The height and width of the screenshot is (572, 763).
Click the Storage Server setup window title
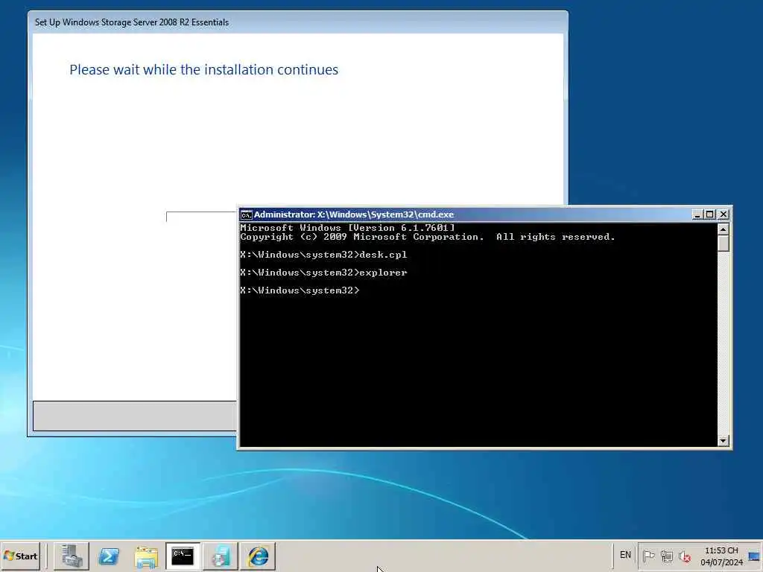[x=132, y=22]
